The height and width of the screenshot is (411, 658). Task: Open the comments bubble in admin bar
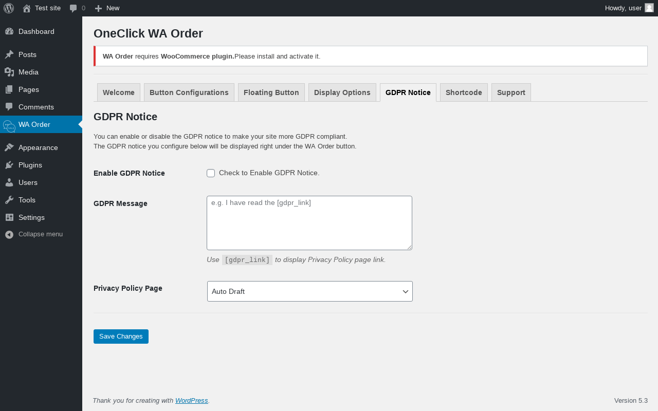coord(74,8)
